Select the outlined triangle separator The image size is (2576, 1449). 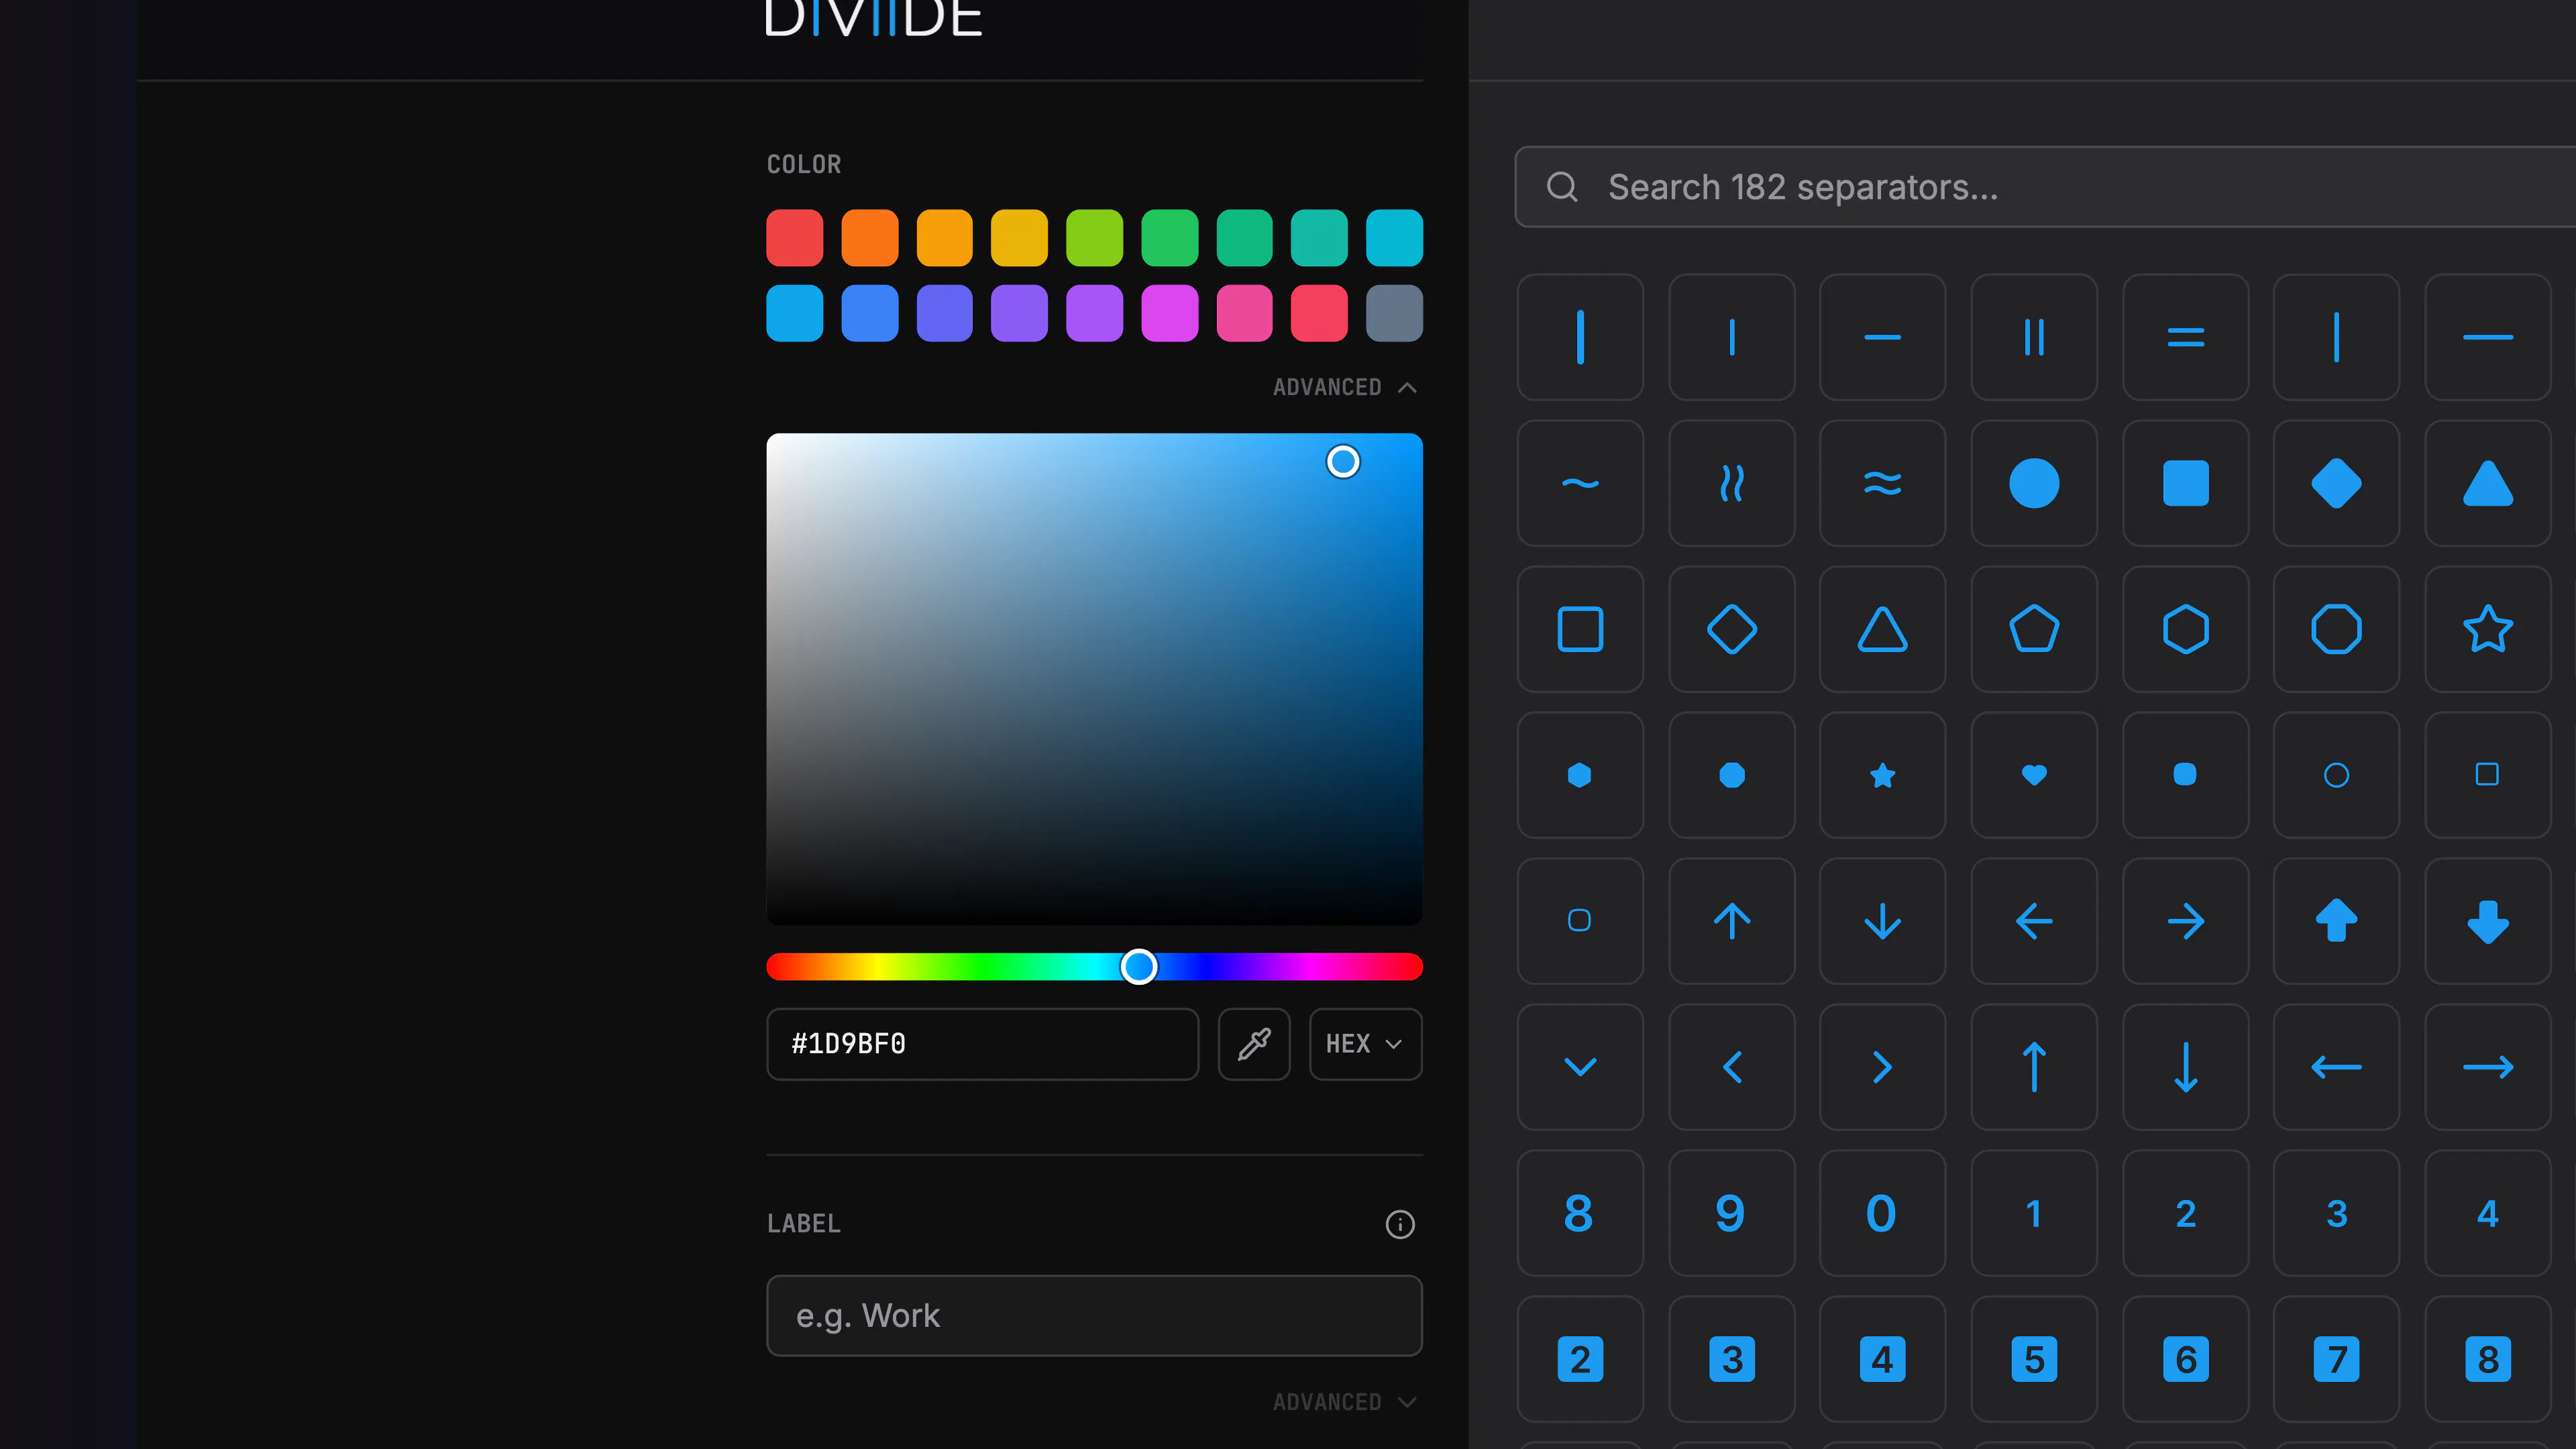tap(1882, 629)
